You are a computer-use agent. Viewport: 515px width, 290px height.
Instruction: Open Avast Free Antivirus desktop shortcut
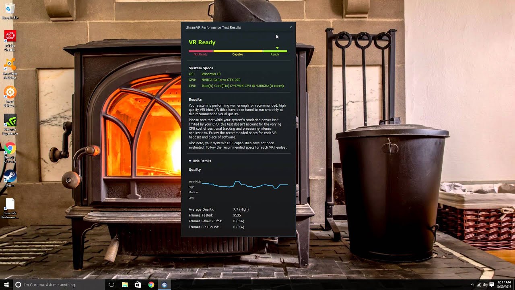[x=10, y=68]
